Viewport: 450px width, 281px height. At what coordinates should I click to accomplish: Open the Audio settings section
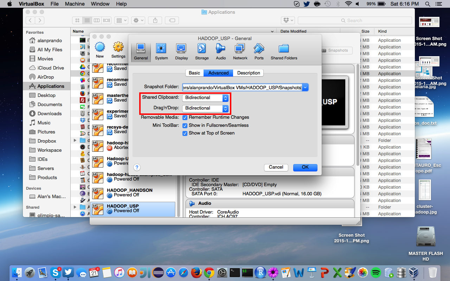pyautogui.click(x=221, y=52)
